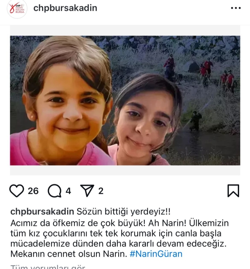Open comments via speech bubble icon
This screenshot has height=269, width=250.
pyautogui.click(x=55, y=191)
